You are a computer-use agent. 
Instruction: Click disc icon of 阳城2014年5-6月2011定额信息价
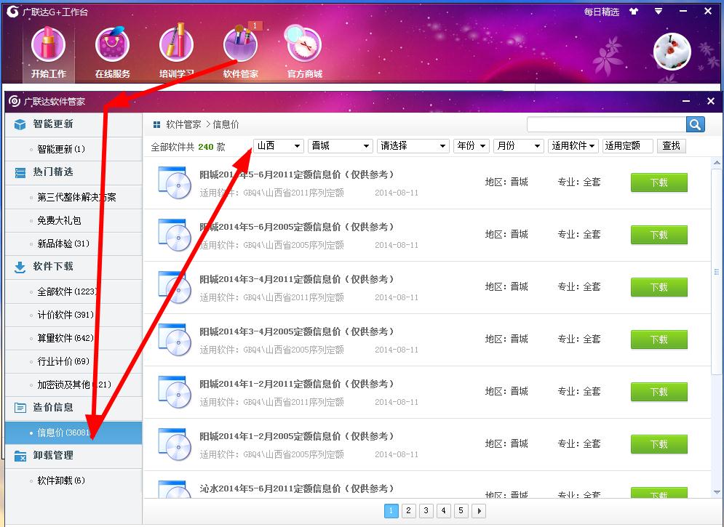(175, 182)
